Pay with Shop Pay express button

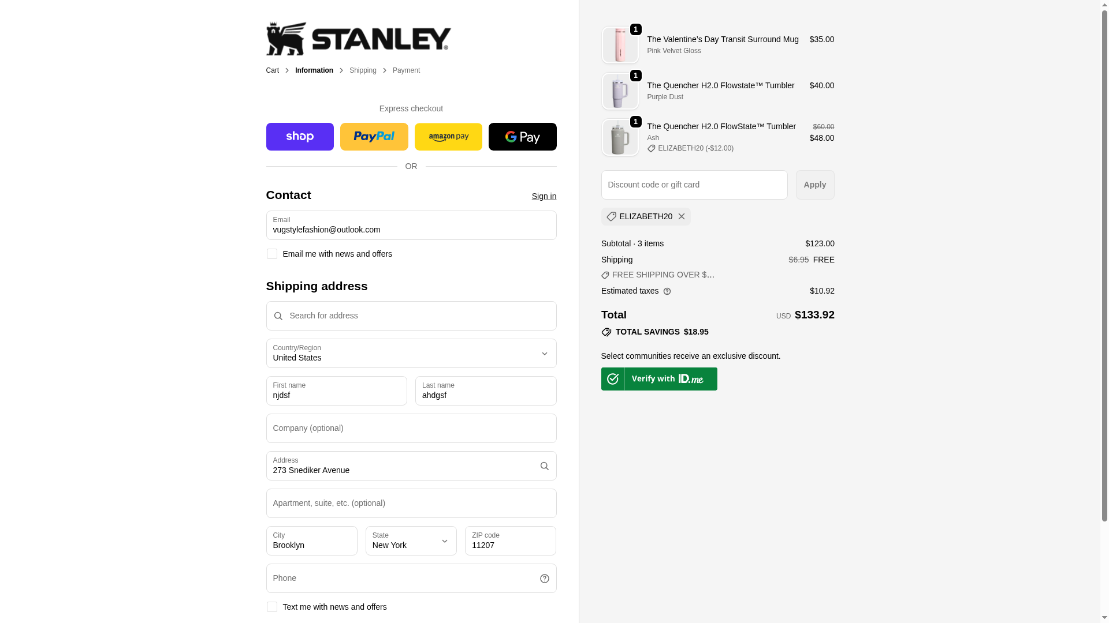pos(300,137)
